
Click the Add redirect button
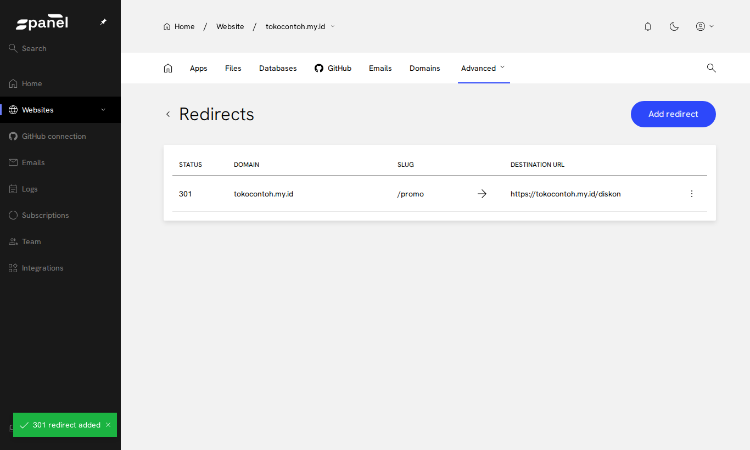coord(673,114)
